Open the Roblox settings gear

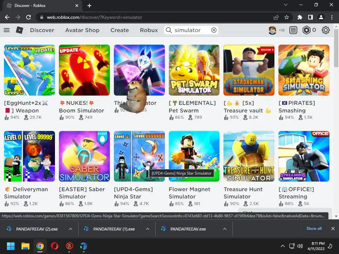pos(326,30)
